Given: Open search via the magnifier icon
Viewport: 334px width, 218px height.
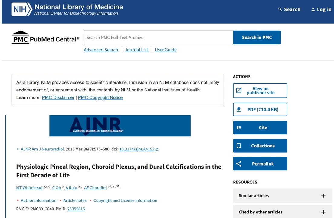Looking at the screenshot, I should coord(280,9).
